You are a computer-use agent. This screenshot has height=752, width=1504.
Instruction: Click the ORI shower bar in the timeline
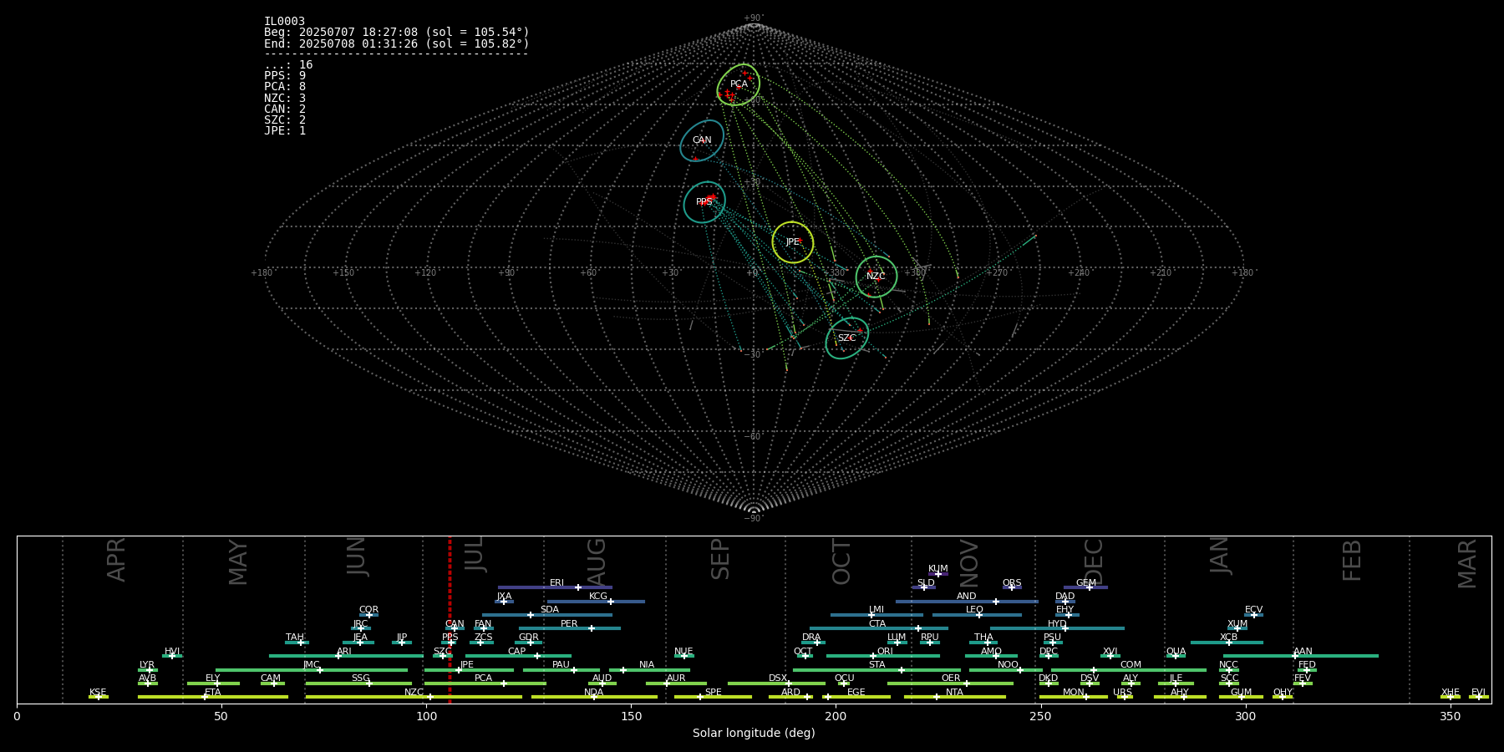pyautogui.click(x=883, y=656)
